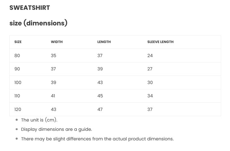Select the SIZE column header
The image size is (230, 151).
18,42
